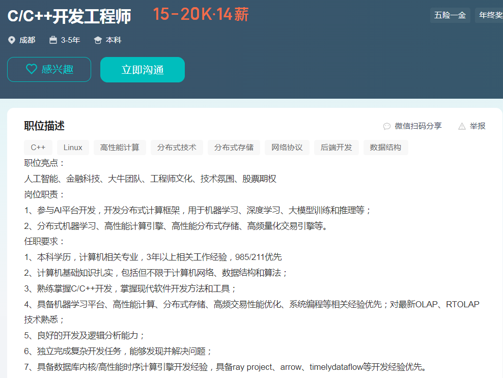Screen dimensions: 503x378
Task: Click the briefcase icon beside 3-5年
Action: (x=53, y=40)
